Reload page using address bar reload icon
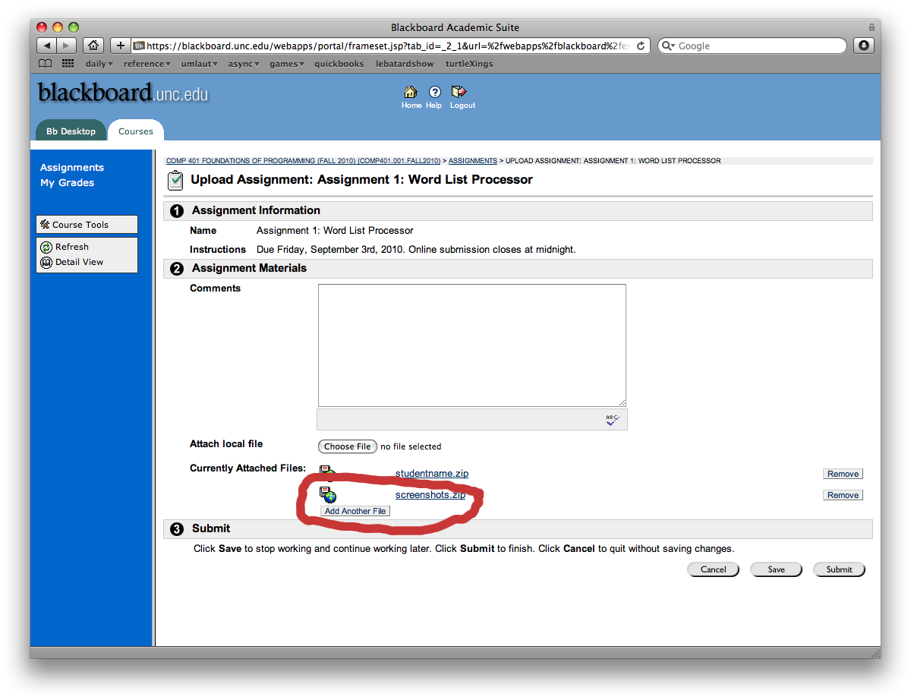Viewport: 911px width, 700px height. 641,46
